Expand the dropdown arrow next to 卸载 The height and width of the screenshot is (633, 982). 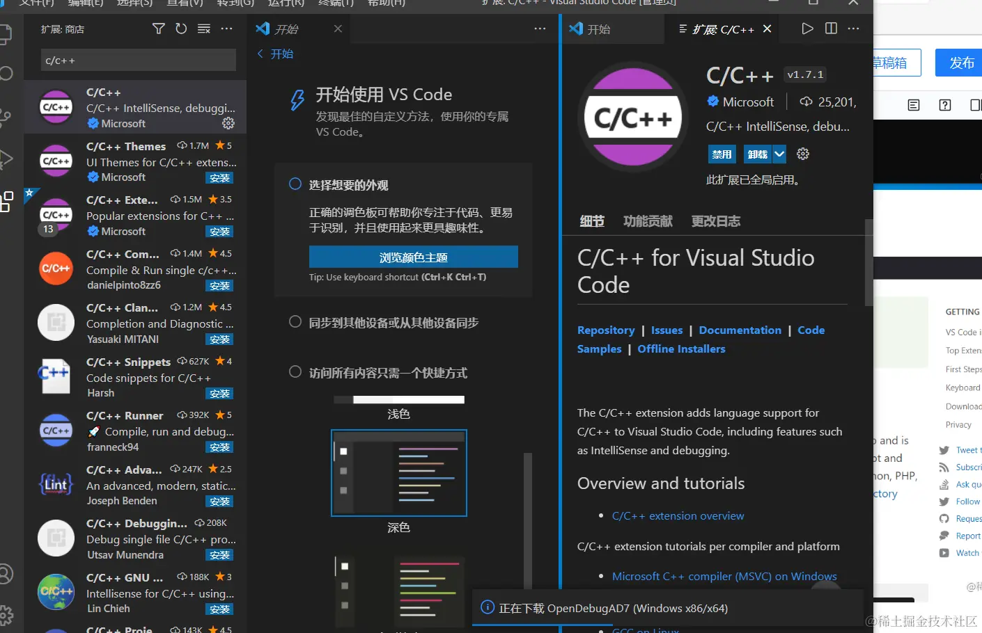[779, 154]
